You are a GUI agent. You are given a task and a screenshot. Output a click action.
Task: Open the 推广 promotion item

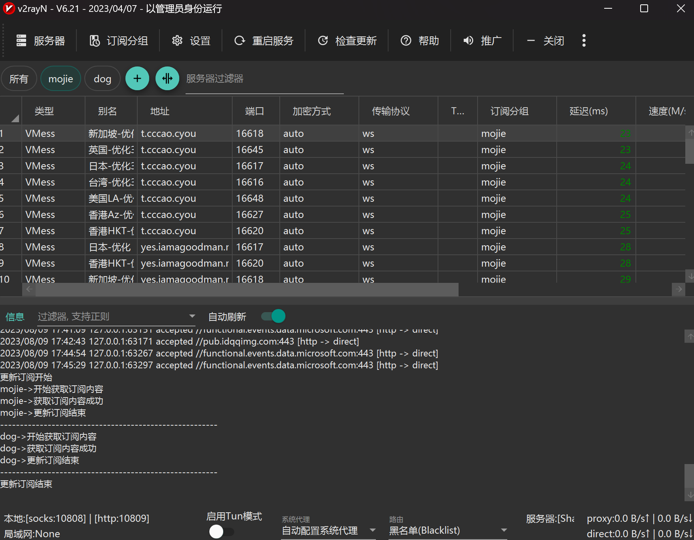coord(482,41)
